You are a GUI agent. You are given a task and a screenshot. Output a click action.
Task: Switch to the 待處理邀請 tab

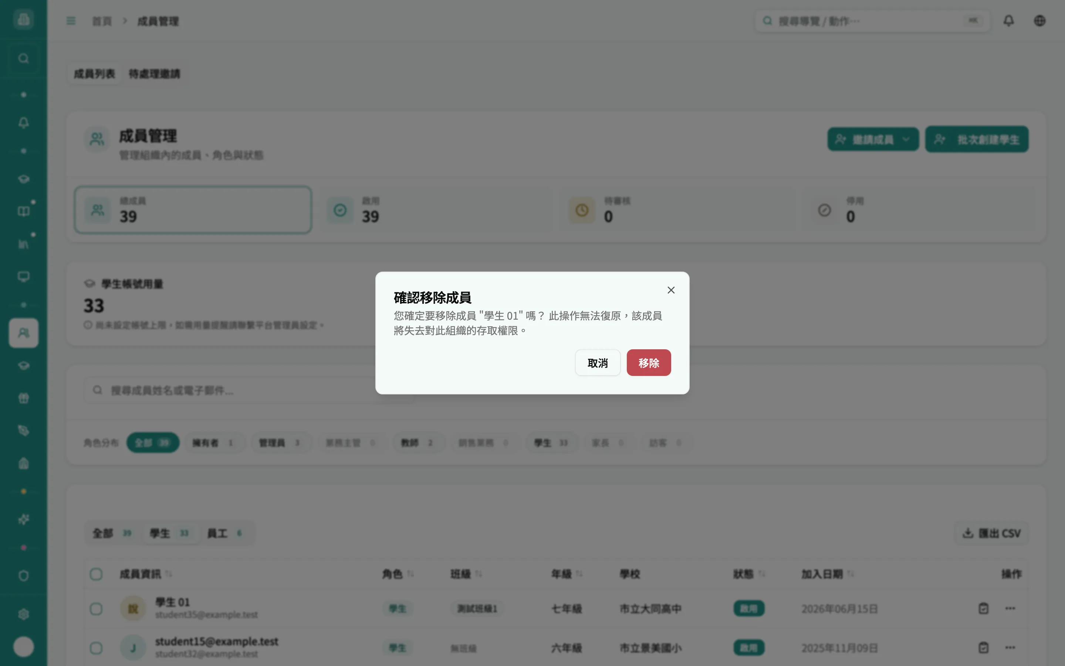(x=154, y=74)
